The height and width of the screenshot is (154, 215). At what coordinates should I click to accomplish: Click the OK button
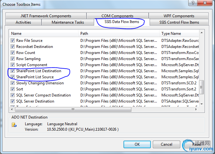click(x=137, y=144)
